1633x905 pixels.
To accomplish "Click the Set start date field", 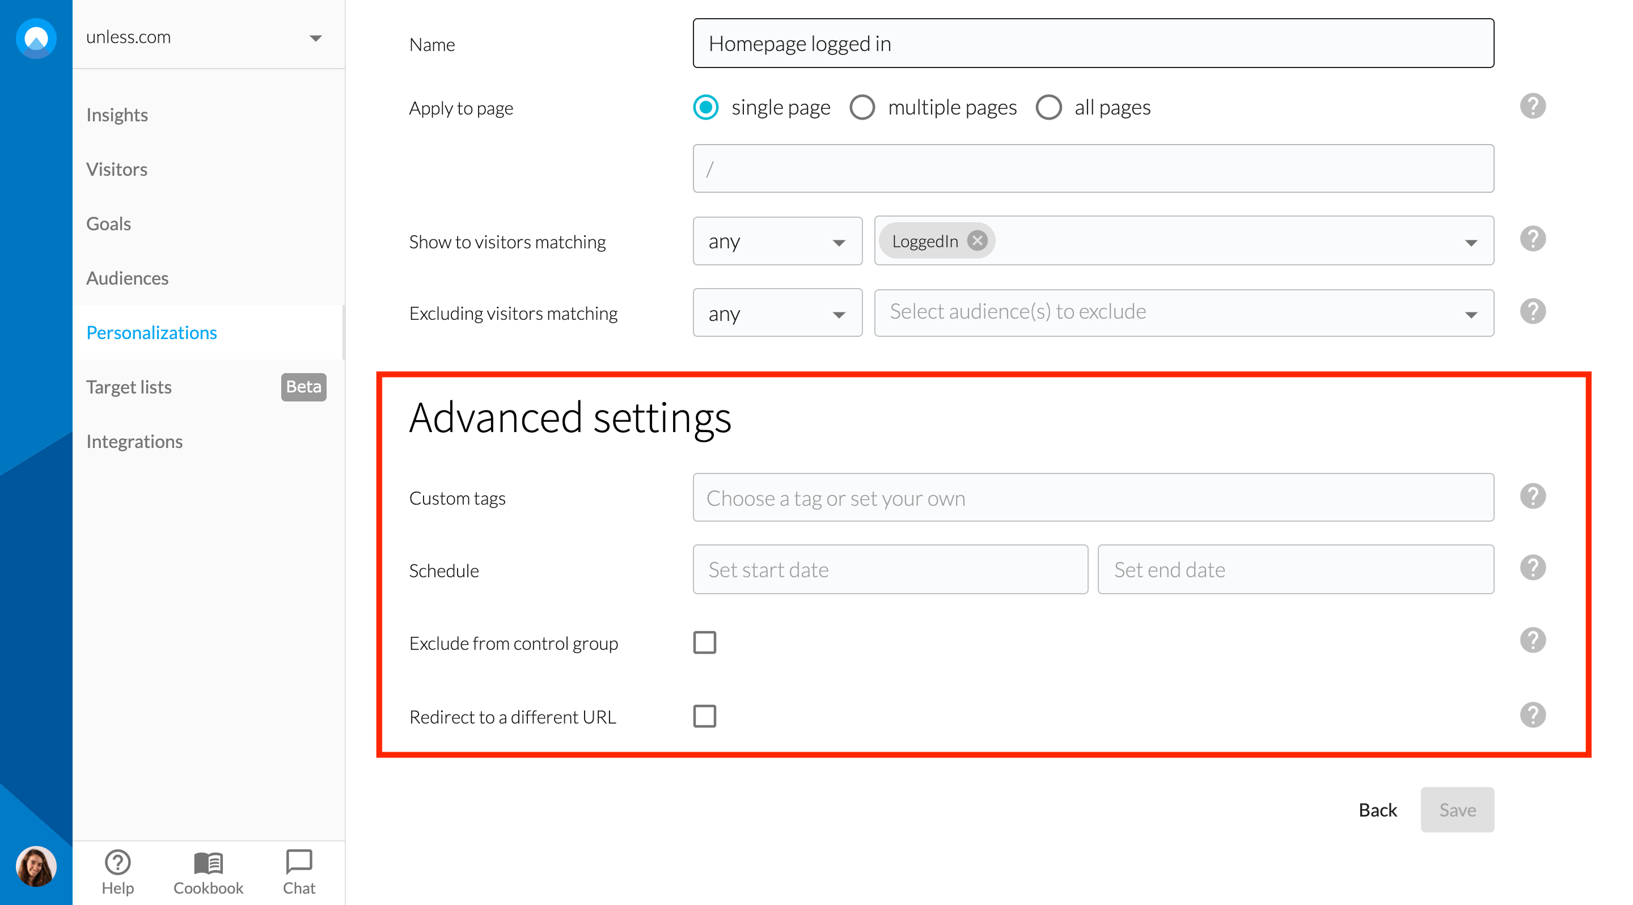I will (890, 569).
